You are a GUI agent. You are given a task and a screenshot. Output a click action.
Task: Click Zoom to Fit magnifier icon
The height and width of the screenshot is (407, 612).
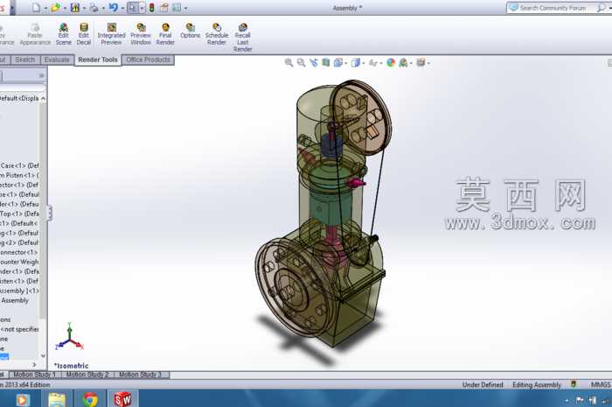point(289,62)
